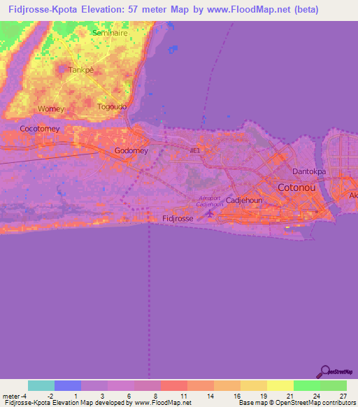The width and height of the screenshot is (358, 407).
Task: Select the red 11 meter legend swatch
Action: point(174,385)
